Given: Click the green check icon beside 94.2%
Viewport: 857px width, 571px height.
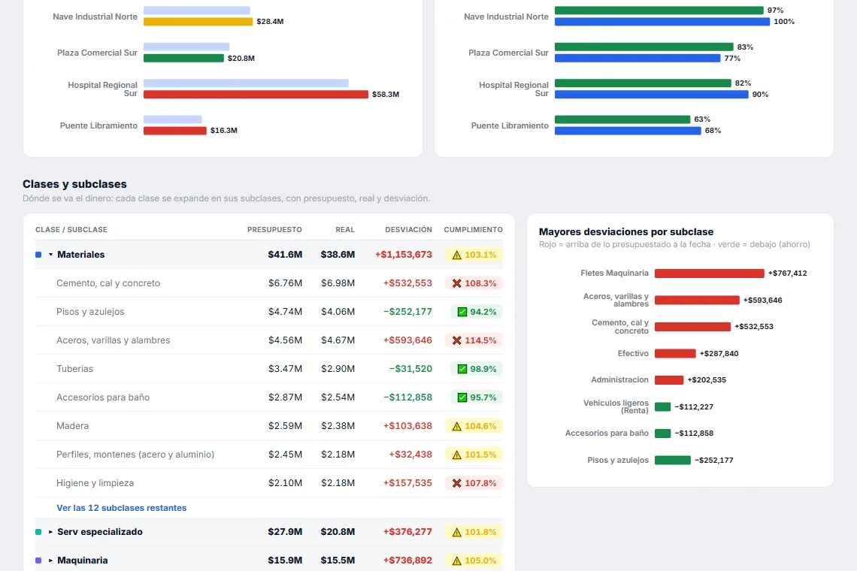Looking at the screenshot, I should tap(462, 312).
